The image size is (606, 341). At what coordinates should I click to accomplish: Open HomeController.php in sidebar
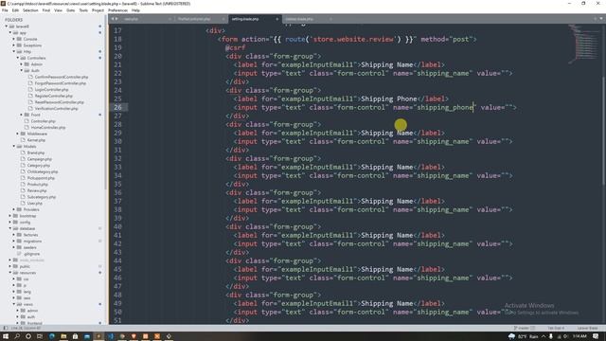coord(48,127)
